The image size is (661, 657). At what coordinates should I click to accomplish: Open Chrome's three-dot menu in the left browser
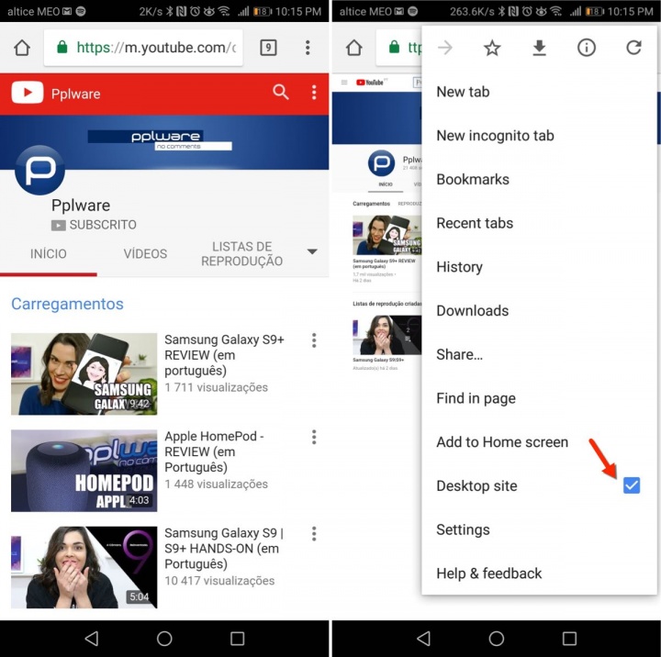point(308,48)
